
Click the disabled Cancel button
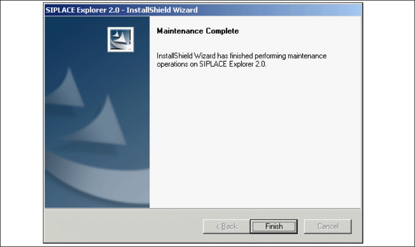(x=328, y=226)
